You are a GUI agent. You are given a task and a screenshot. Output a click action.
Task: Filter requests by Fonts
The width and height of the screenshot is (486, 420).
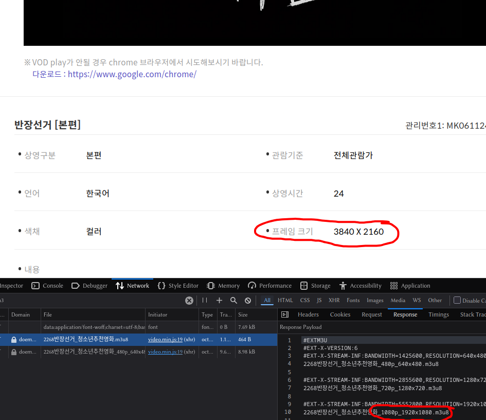pyautogui.click(x=353, y=300)
